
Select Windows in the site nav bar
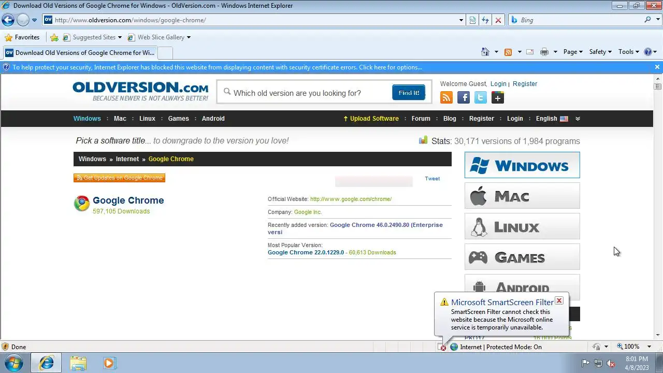tap(87, 119)
